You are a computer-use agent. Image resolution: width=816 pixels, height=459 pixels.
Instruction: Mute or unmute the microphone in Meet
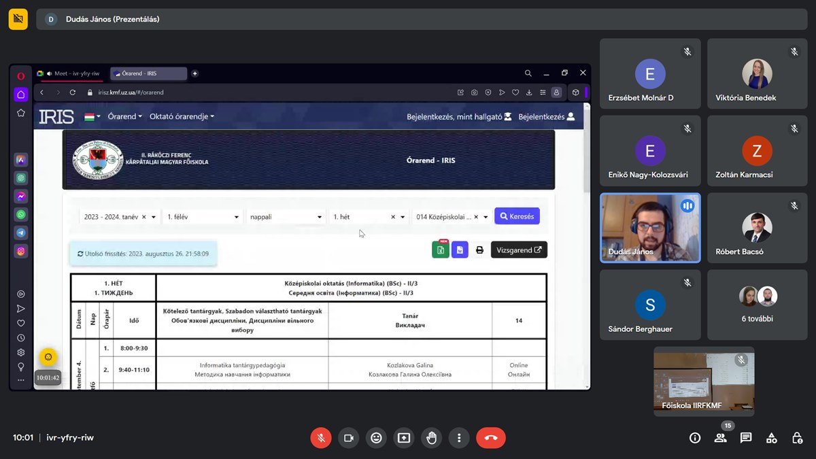(x=321, y=438)
